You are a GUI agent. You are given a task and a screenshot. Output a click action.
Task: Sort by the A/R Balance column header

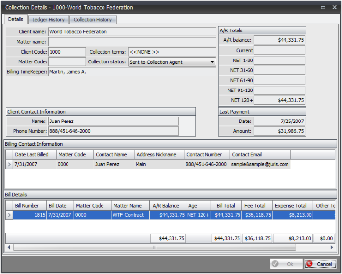[x=166, y=206]
